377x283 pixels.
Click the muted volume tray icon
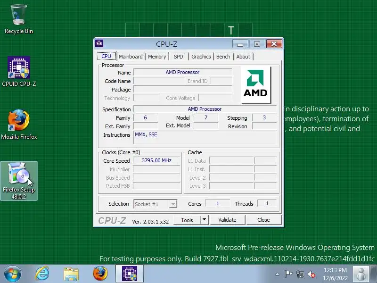[311, 274]
